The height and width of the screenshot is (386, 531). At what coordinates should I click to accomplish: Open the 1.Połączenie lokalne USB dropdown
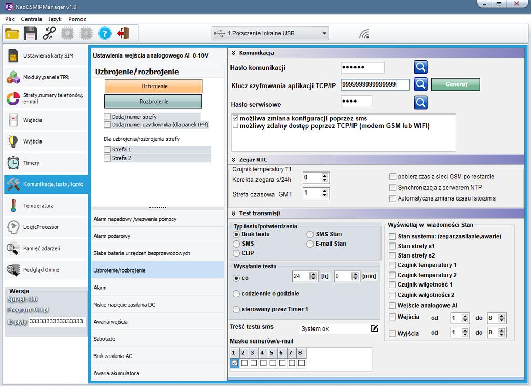click(x=270, y=33)
